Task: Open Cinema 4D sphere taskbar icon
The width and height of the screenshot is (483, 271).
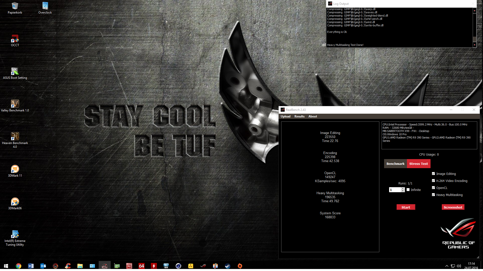Action: pos(178,266)
